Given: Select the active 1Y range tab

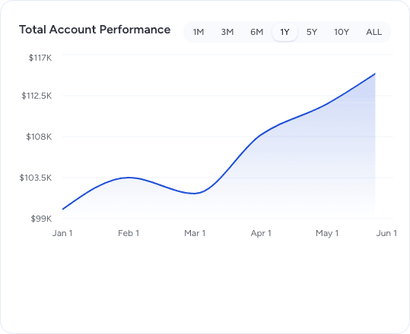Looking at the screenshot, I should click(x=284, y=32).
